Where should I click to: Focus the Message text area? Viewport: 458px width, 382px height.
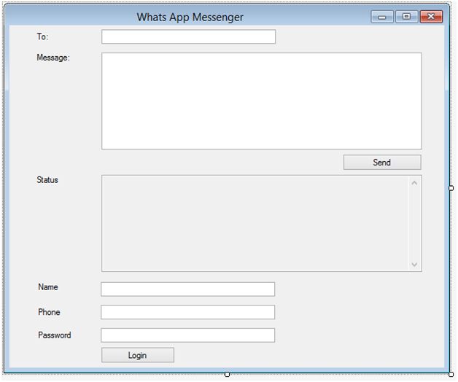tap(261, 101)
